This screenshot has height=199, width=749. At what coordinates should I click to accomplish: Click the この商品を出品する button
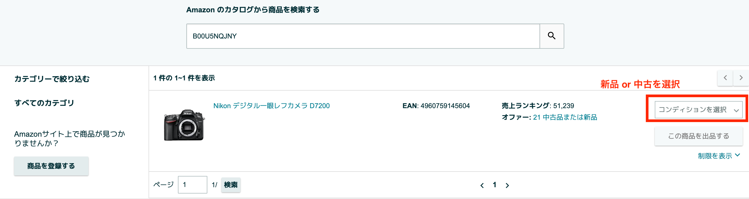pos(698,136)
